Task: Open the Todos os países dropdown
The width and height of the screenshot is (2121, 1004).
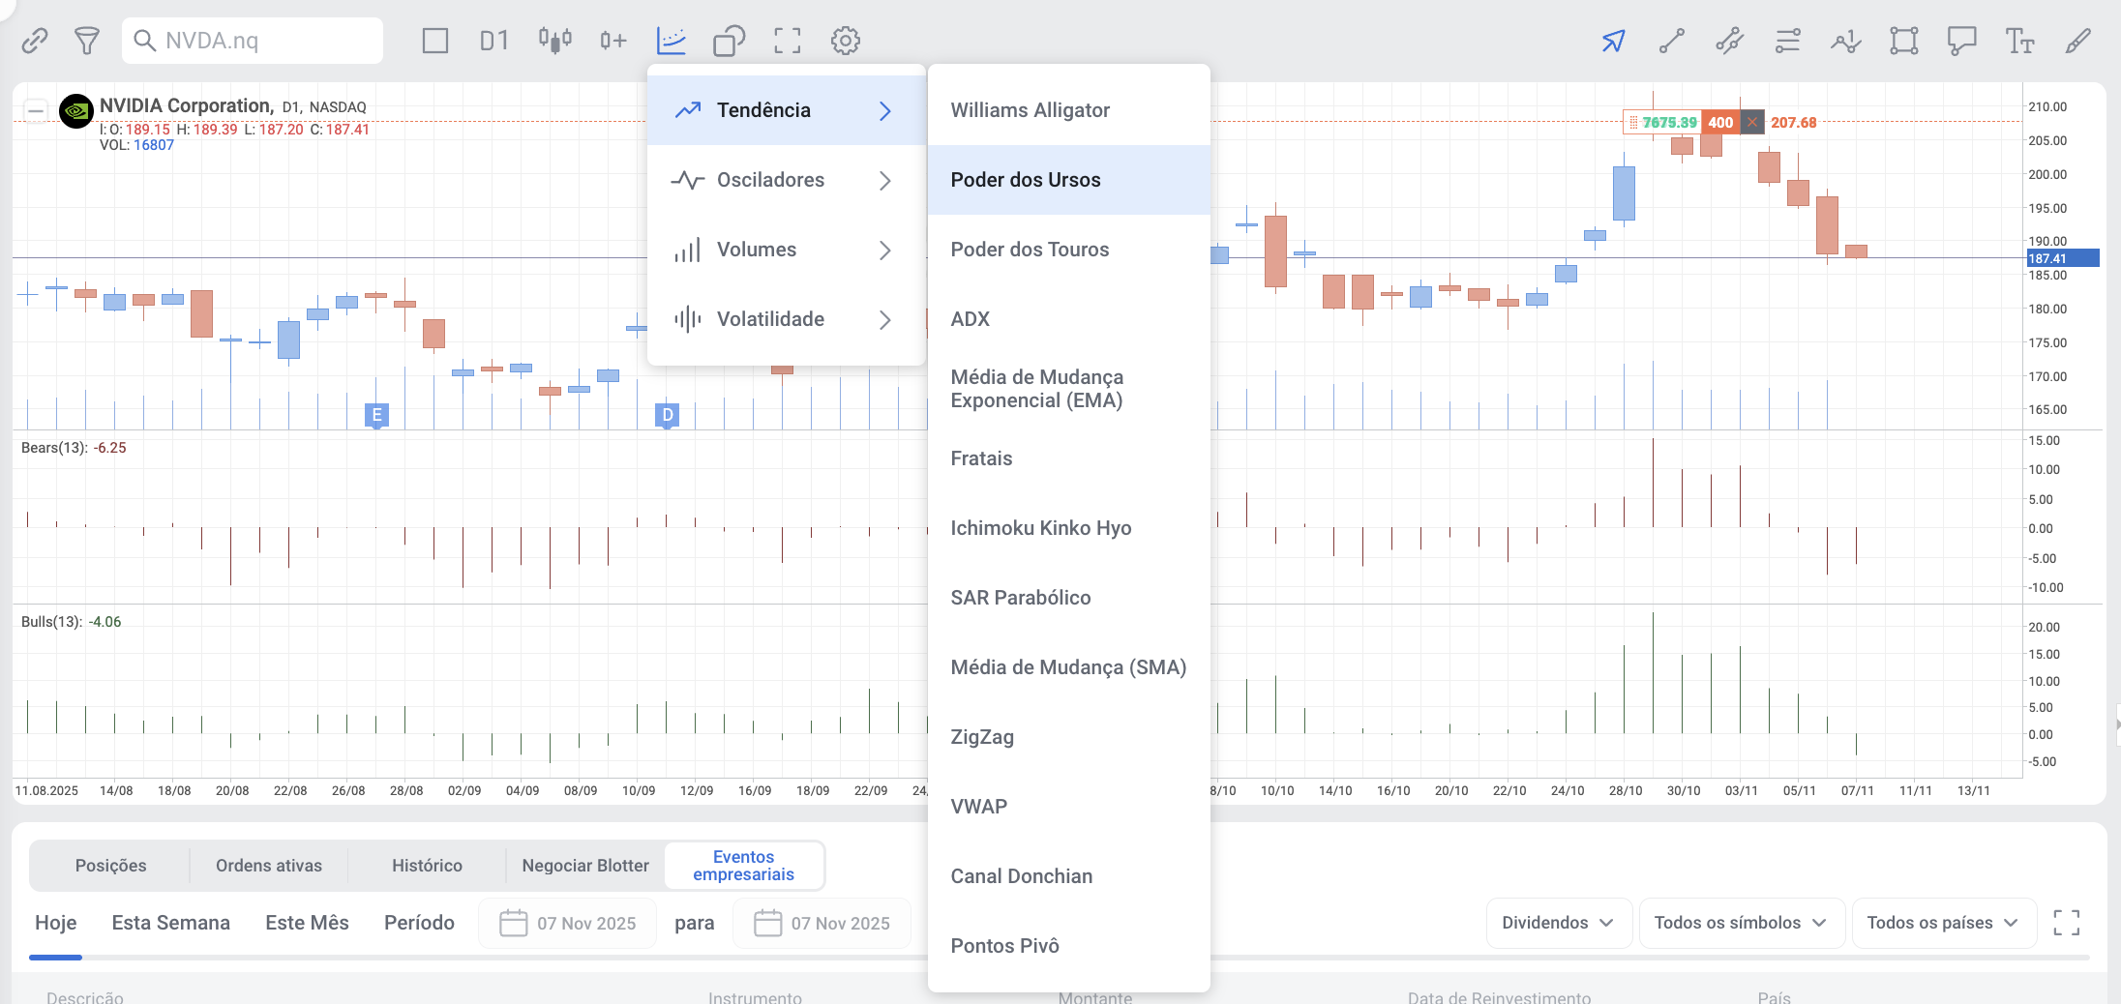Action: tap(1944, 923)
